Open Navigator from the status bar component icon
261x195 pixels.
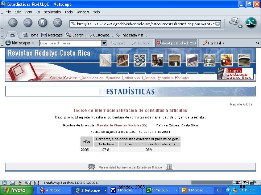(4, 183)
